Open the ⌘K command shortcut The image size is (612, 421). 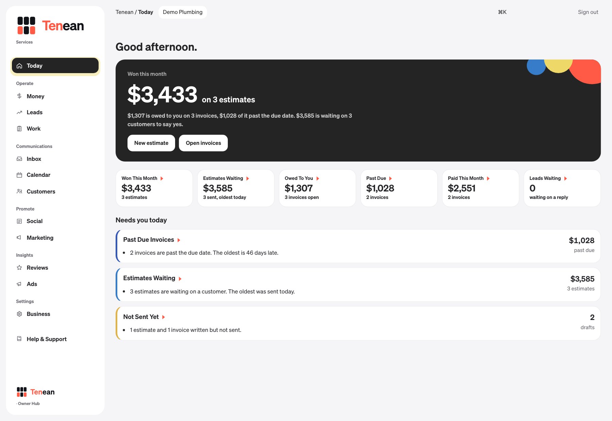tap(502, 12)
